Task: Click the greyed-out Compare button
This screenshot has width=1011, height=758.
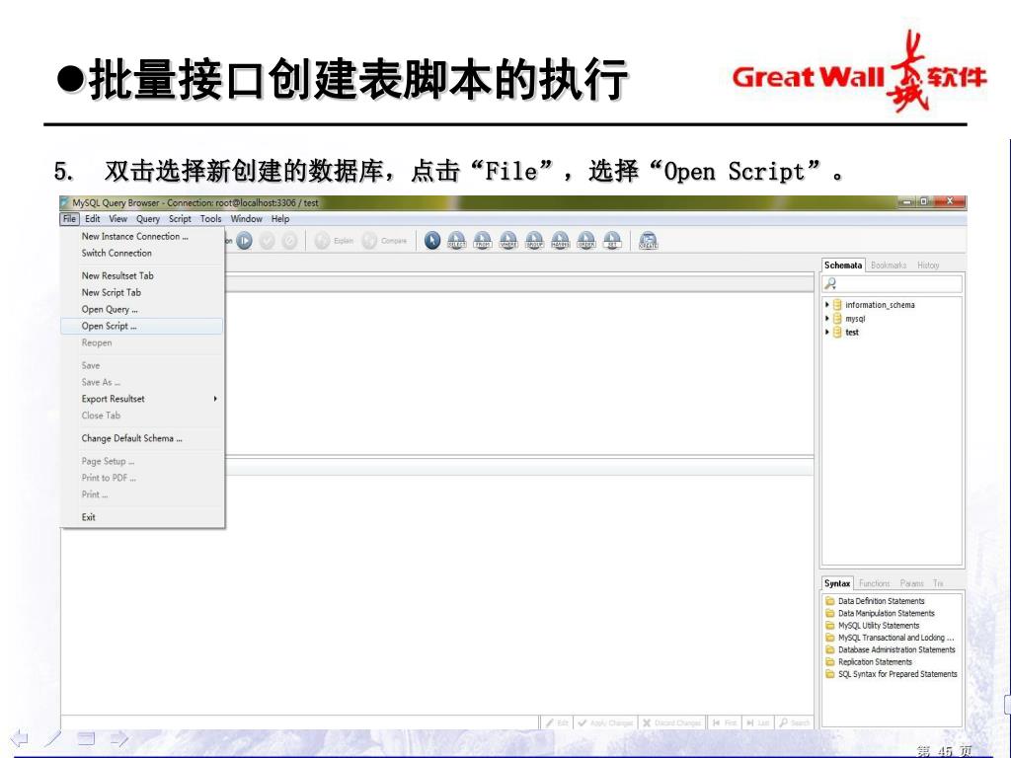Action: (x=384, y=241)
